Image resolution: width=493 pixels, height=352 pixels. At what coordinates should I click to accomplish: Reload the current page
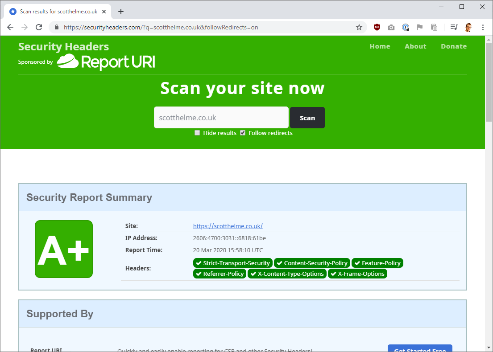(x=39, y=27)
